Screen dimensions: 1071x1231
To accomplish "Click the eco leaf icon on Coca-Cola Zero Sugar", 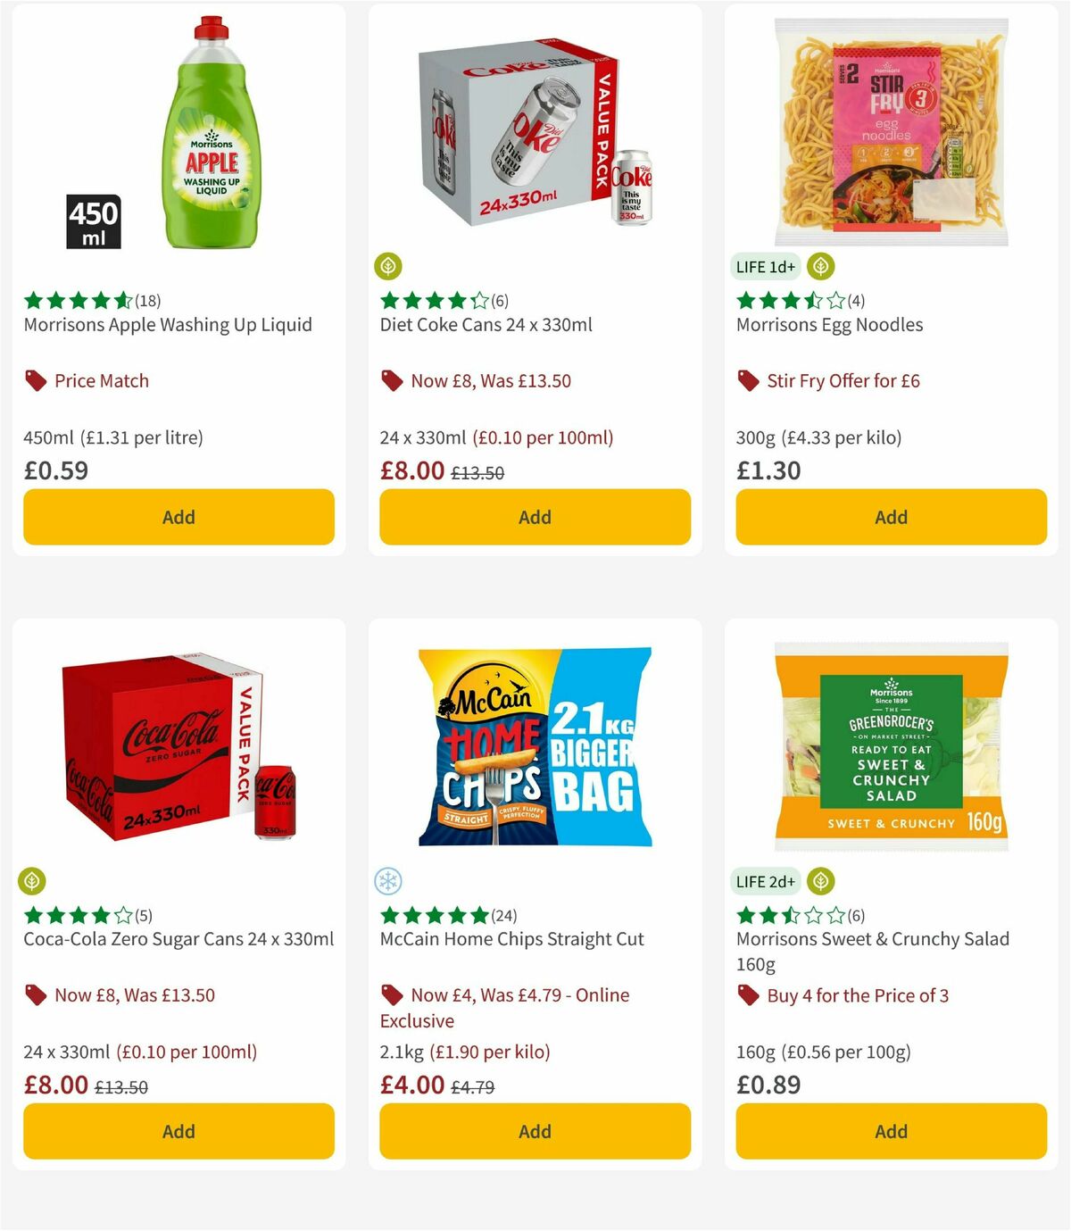I will point(33,879).
